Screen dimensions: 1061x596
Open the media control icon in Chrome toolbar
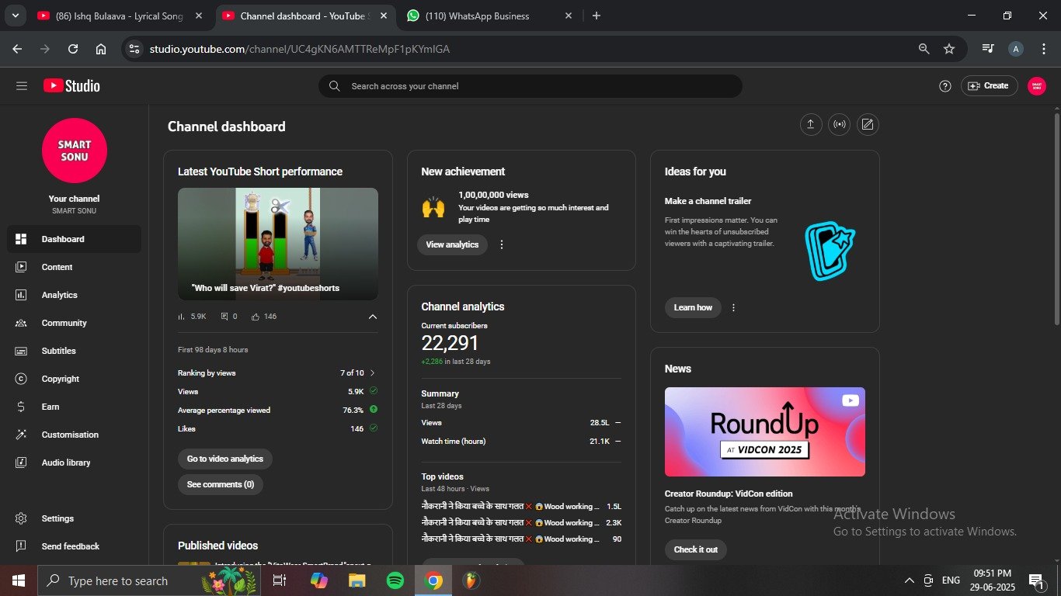(988, 49)
